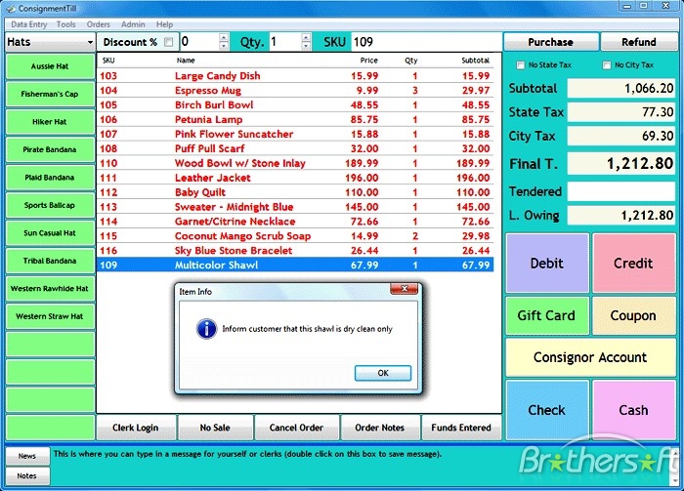Click the Price column header
The width and height of the screenshot is (684, 491).
point(368,61)
